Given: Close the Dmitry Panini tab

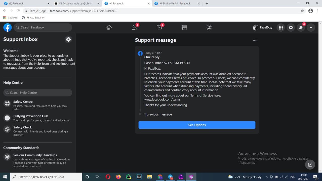Looking at the screenshot, I should [x=199, y=4].
